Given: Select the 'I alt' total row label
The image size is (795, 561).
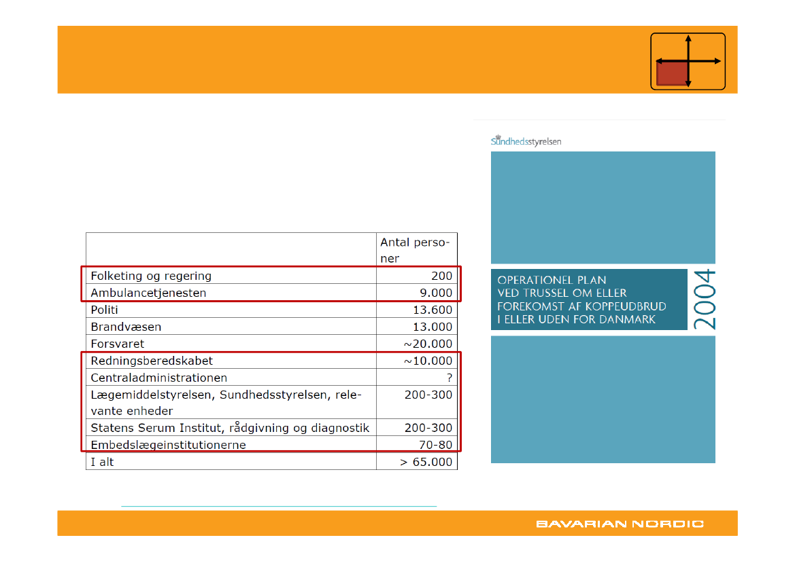Looking at the screenshot, I should pos(103,462).
